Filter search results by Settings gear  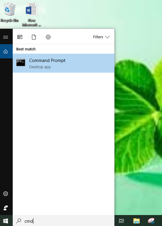(48, 37)
